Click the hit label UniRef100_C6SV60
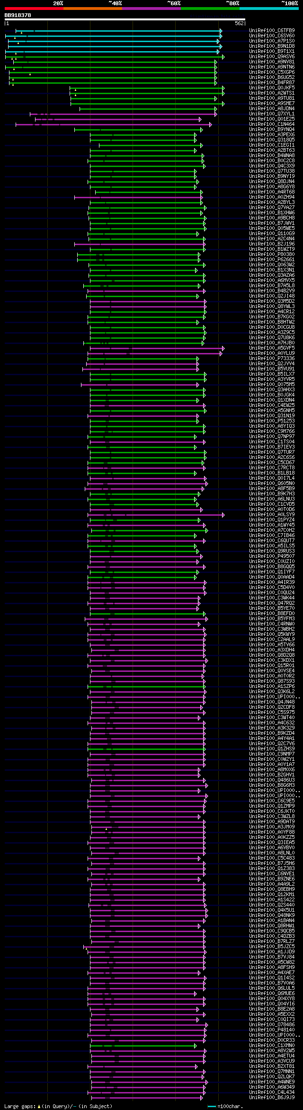303x1110 pixels. 272,36
